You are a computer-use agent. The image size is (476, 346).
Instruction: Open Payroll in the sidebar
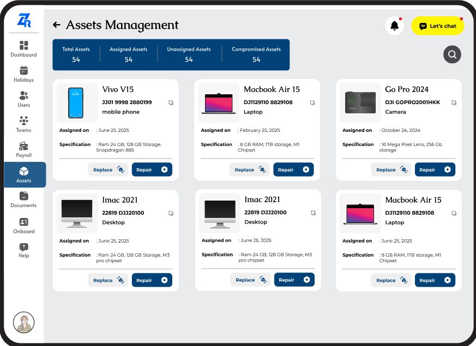coord(23,149)
